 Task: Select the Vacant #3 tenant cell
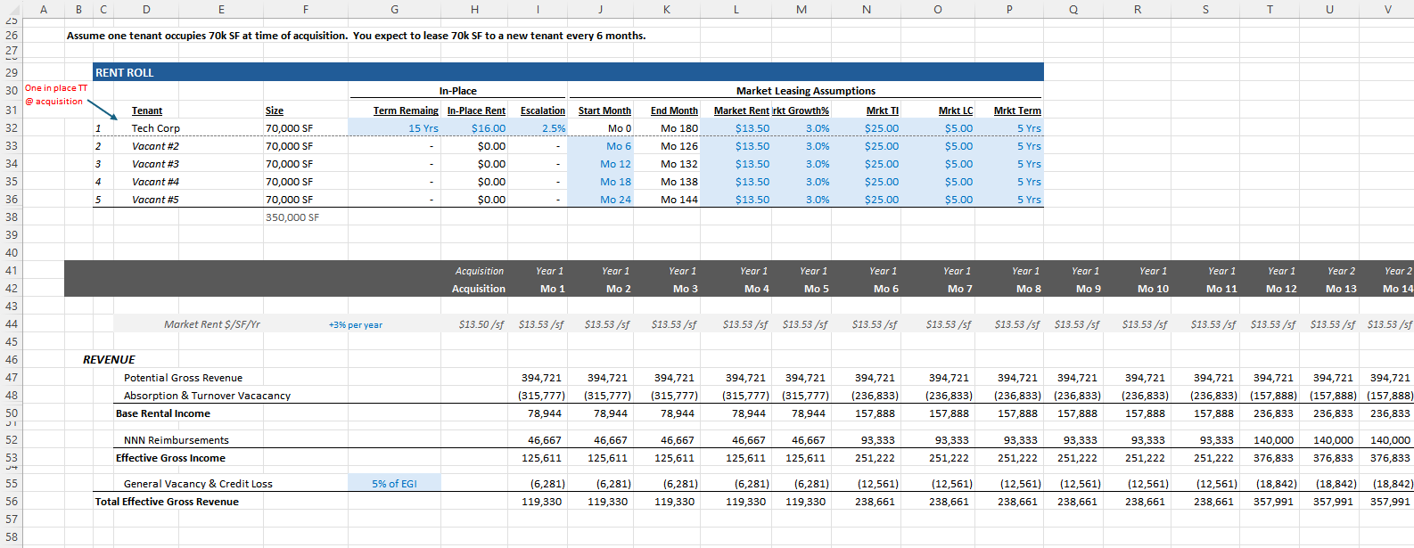[x=155, y=164]
